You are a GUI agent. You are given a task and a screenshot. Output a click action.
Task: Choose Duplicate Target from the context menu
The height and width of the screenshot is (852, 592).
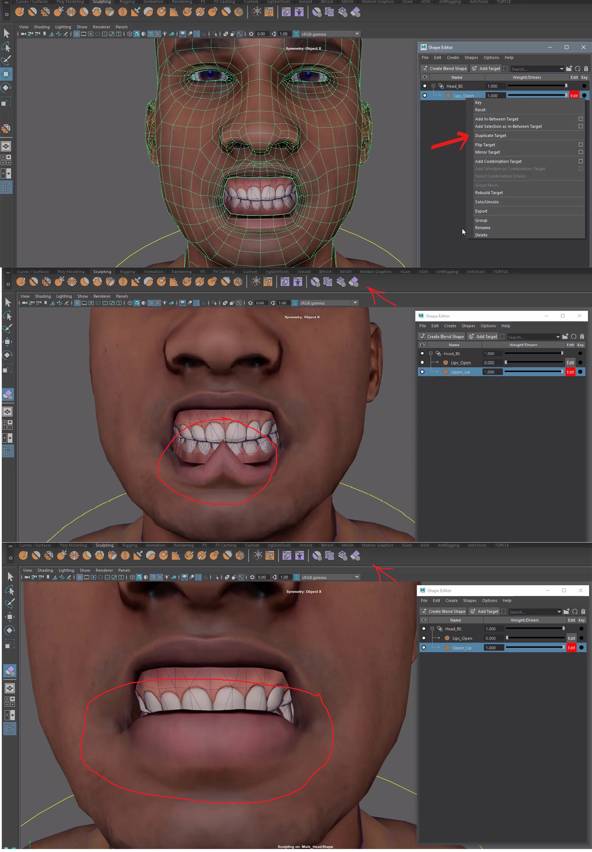[x=490, y=136]
